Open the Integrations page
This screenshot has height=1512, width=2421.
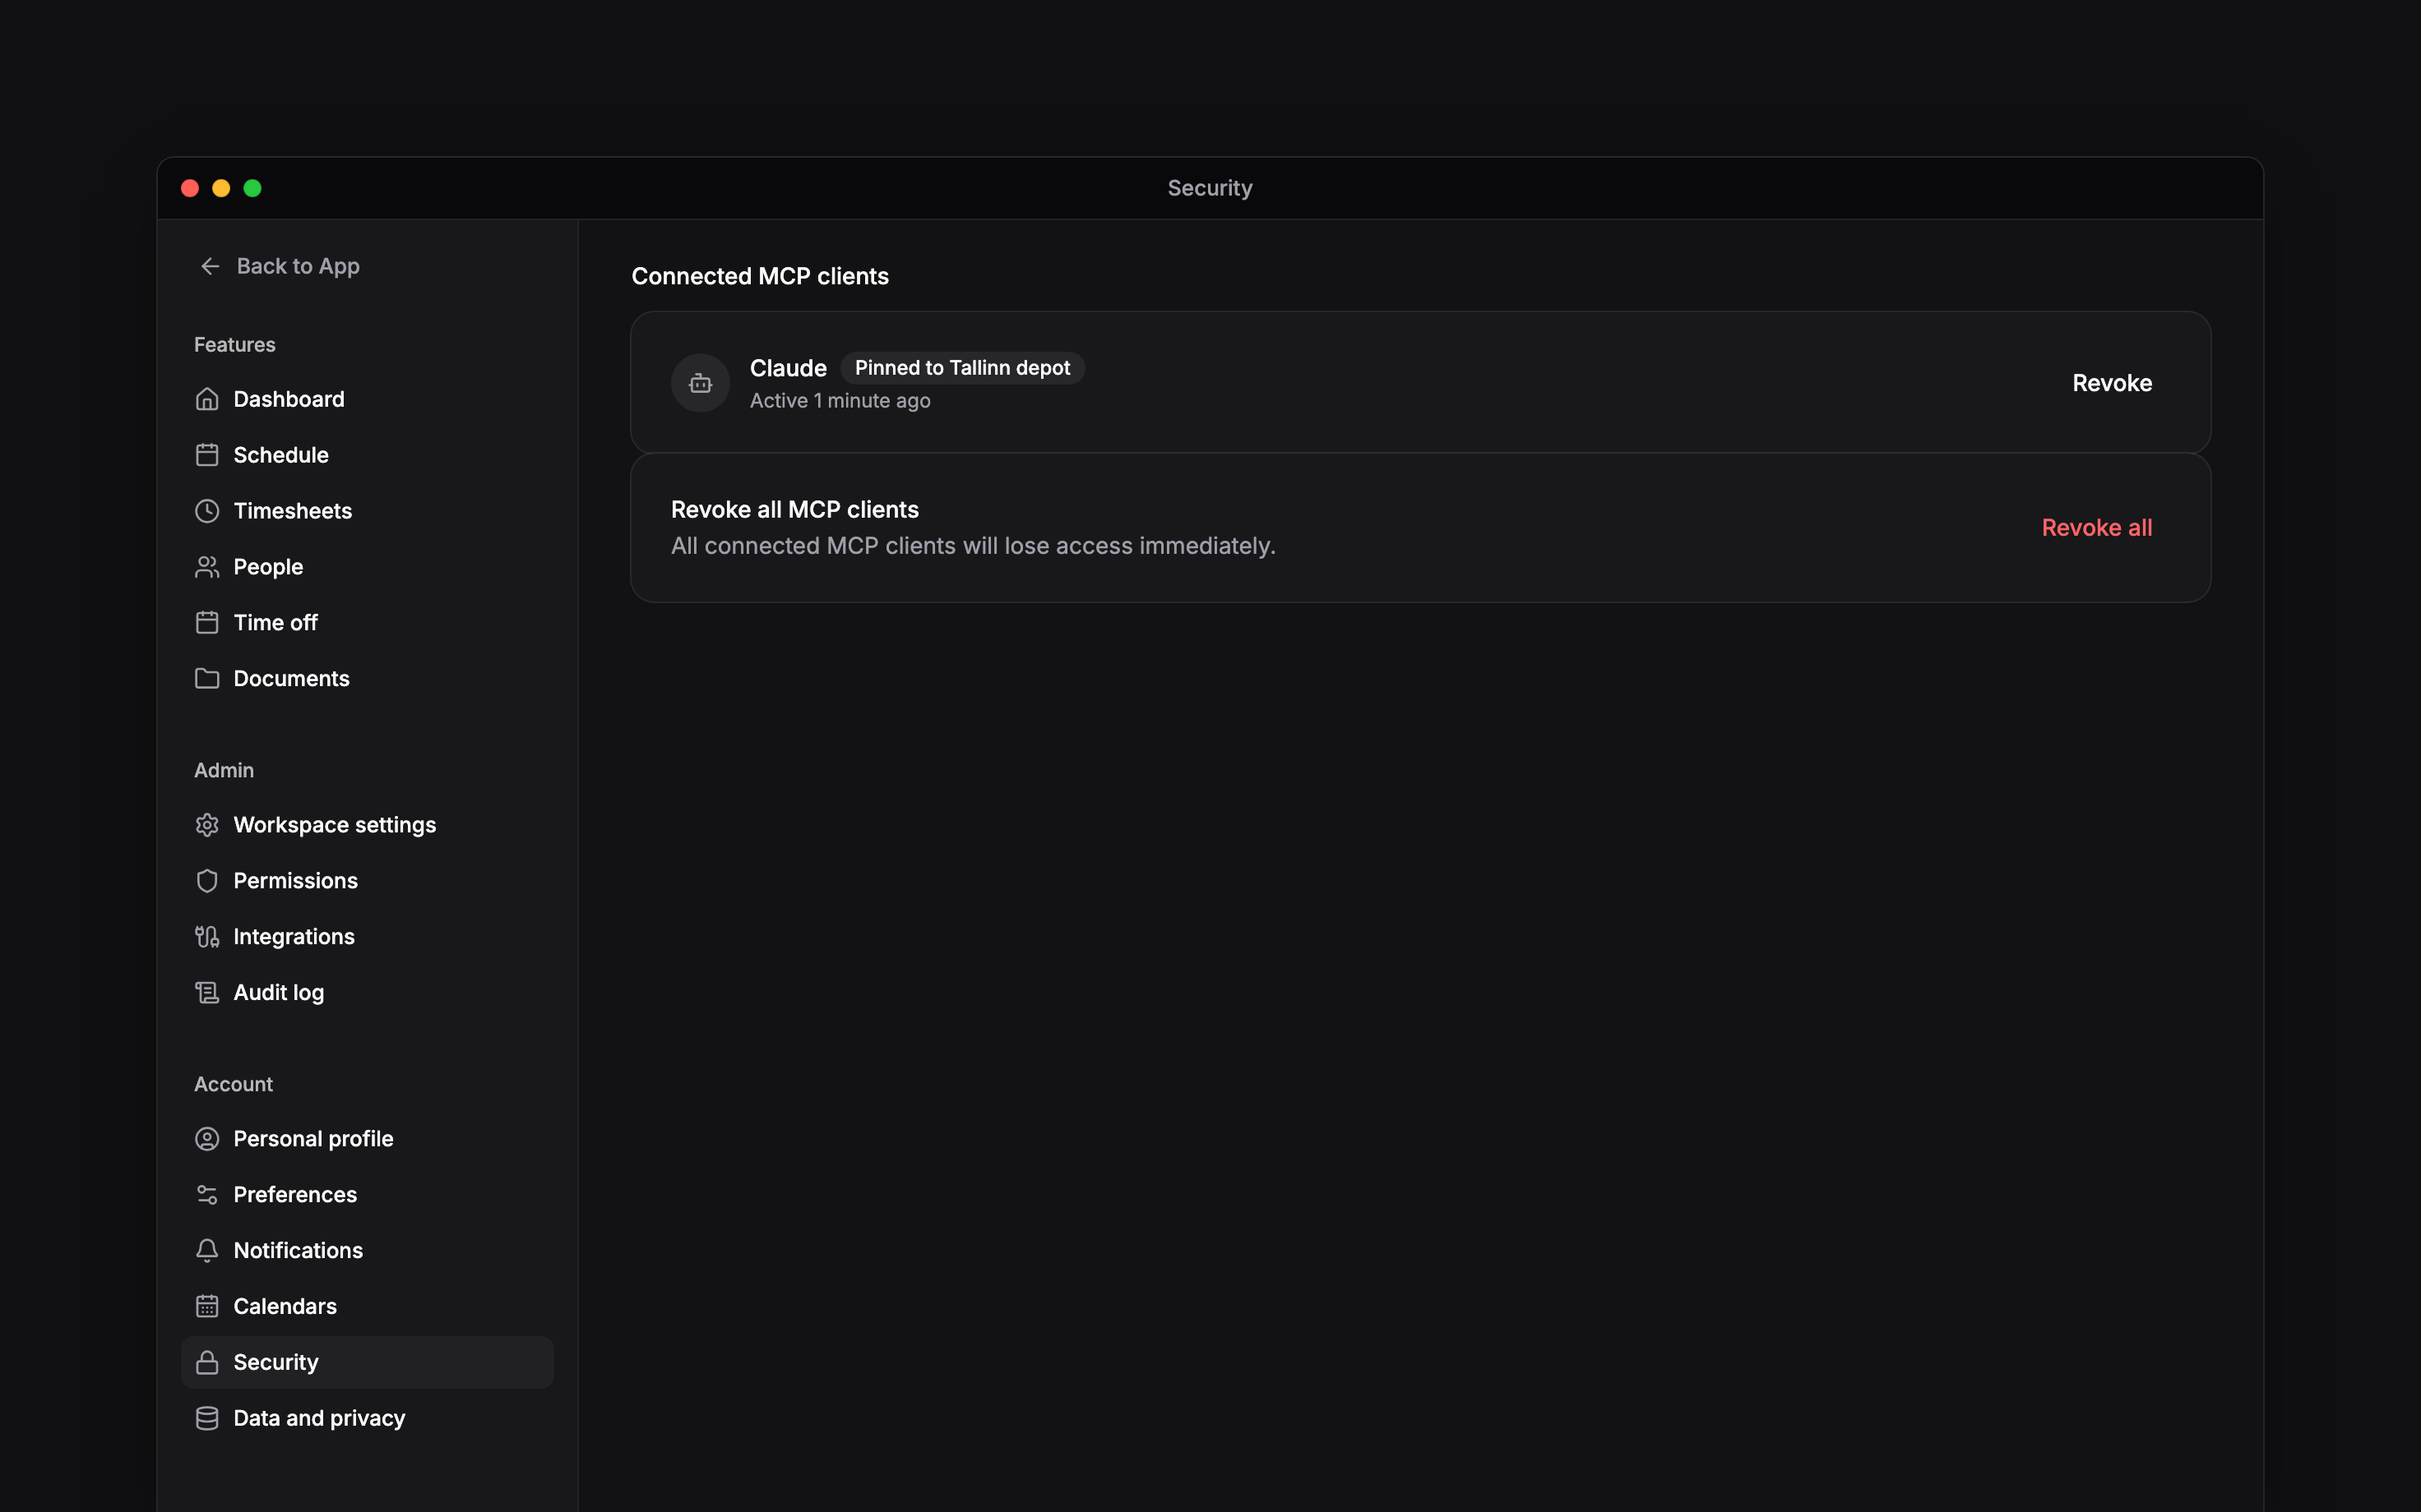pos(367,937)
